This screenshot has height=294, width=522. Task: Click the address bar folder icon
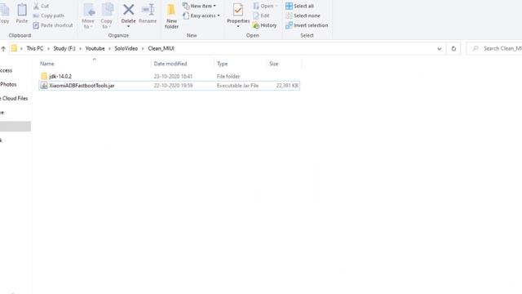(14, 49)
